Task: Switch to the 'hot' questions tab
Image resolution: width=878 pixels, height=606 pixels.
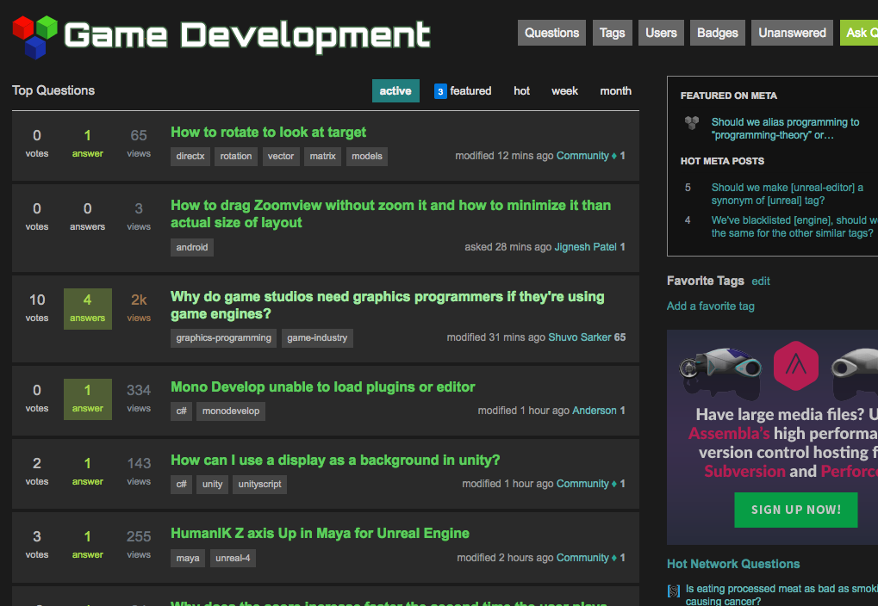Action: [x=521, y=90]
